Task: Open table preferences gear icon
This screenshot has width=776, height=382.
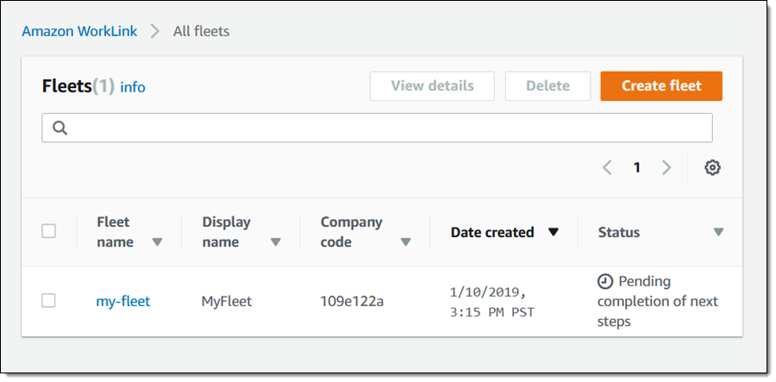Action: point(712,167)
